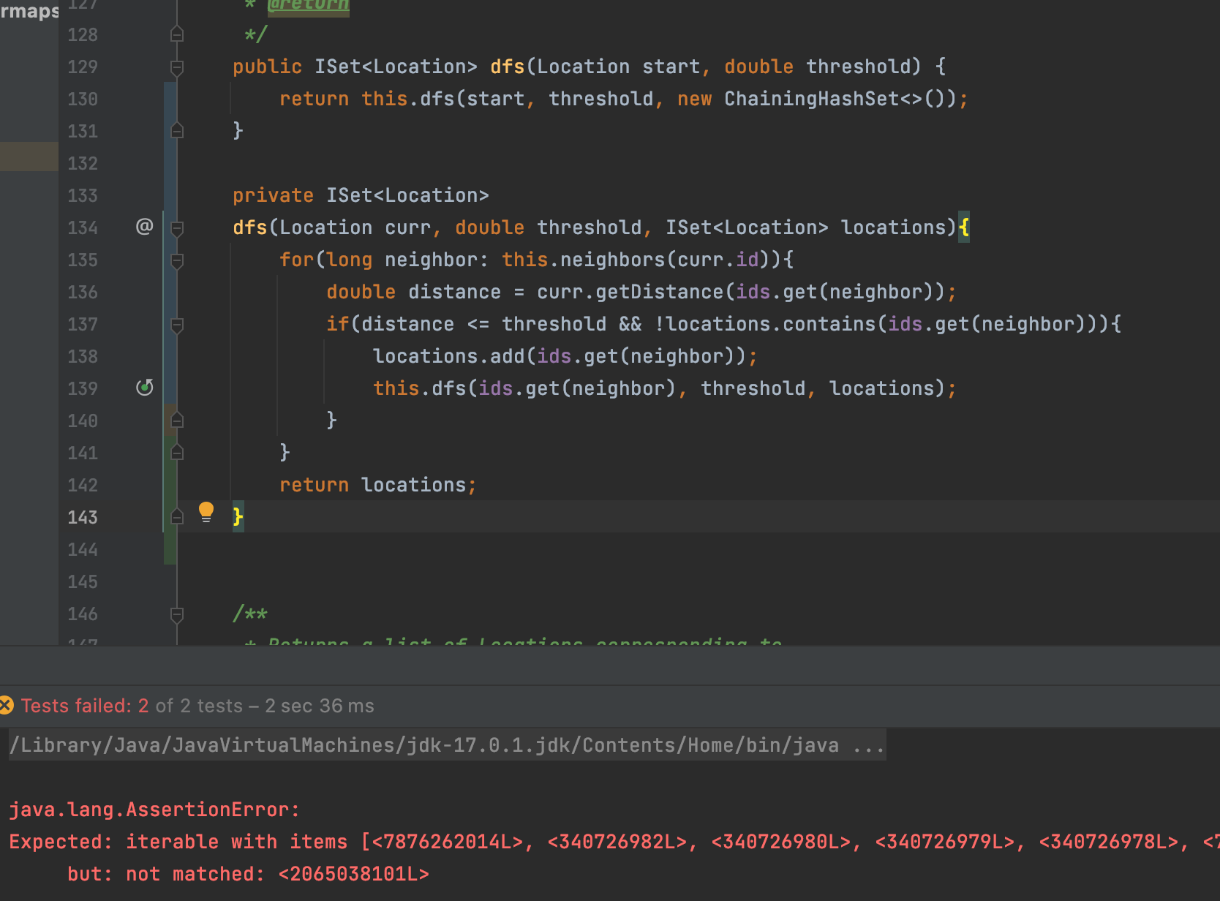Click line number 132 in the gutter
Viewport: 1220px width, 901px height.
tap(83, 163)
